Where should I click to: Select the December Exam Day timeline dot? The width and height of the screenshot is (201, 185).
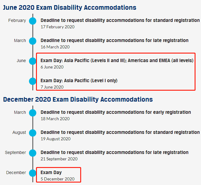33,173
